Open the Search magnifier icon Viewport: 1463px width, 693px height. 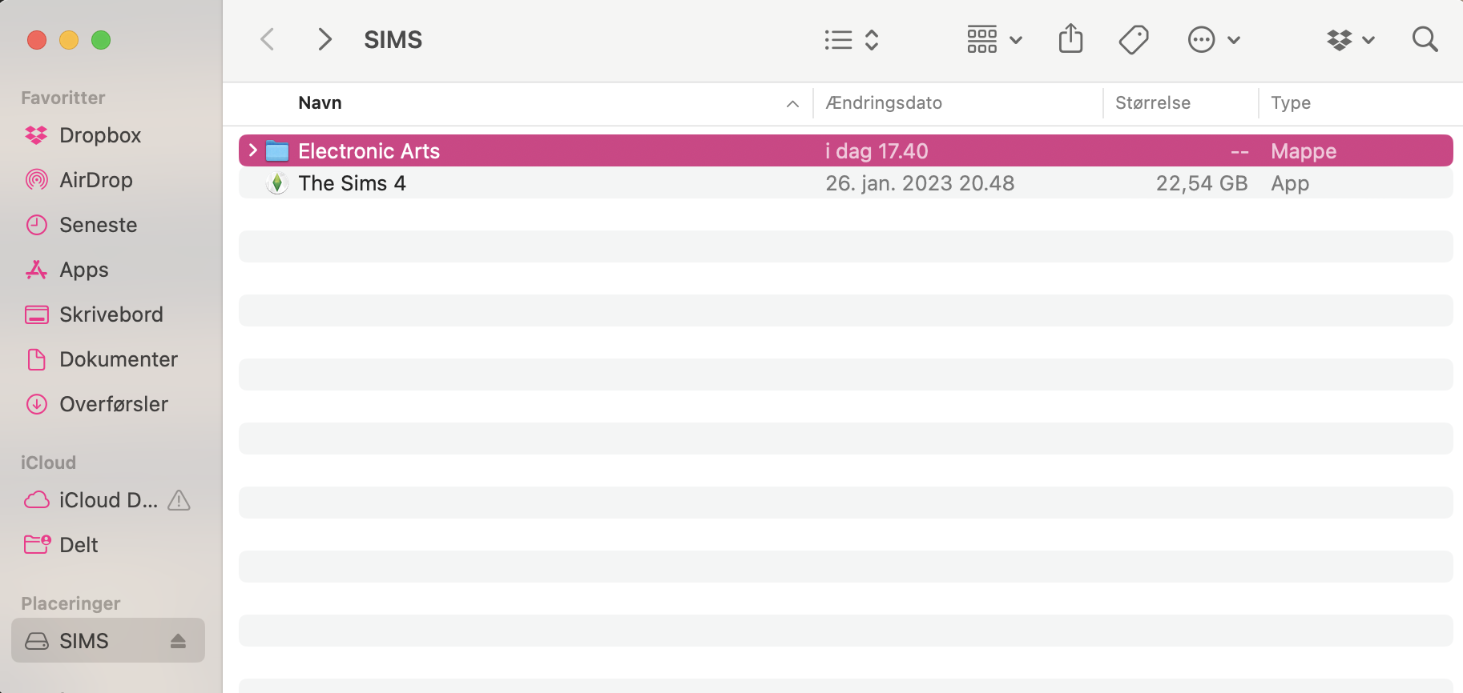(x=1425, y=39)
